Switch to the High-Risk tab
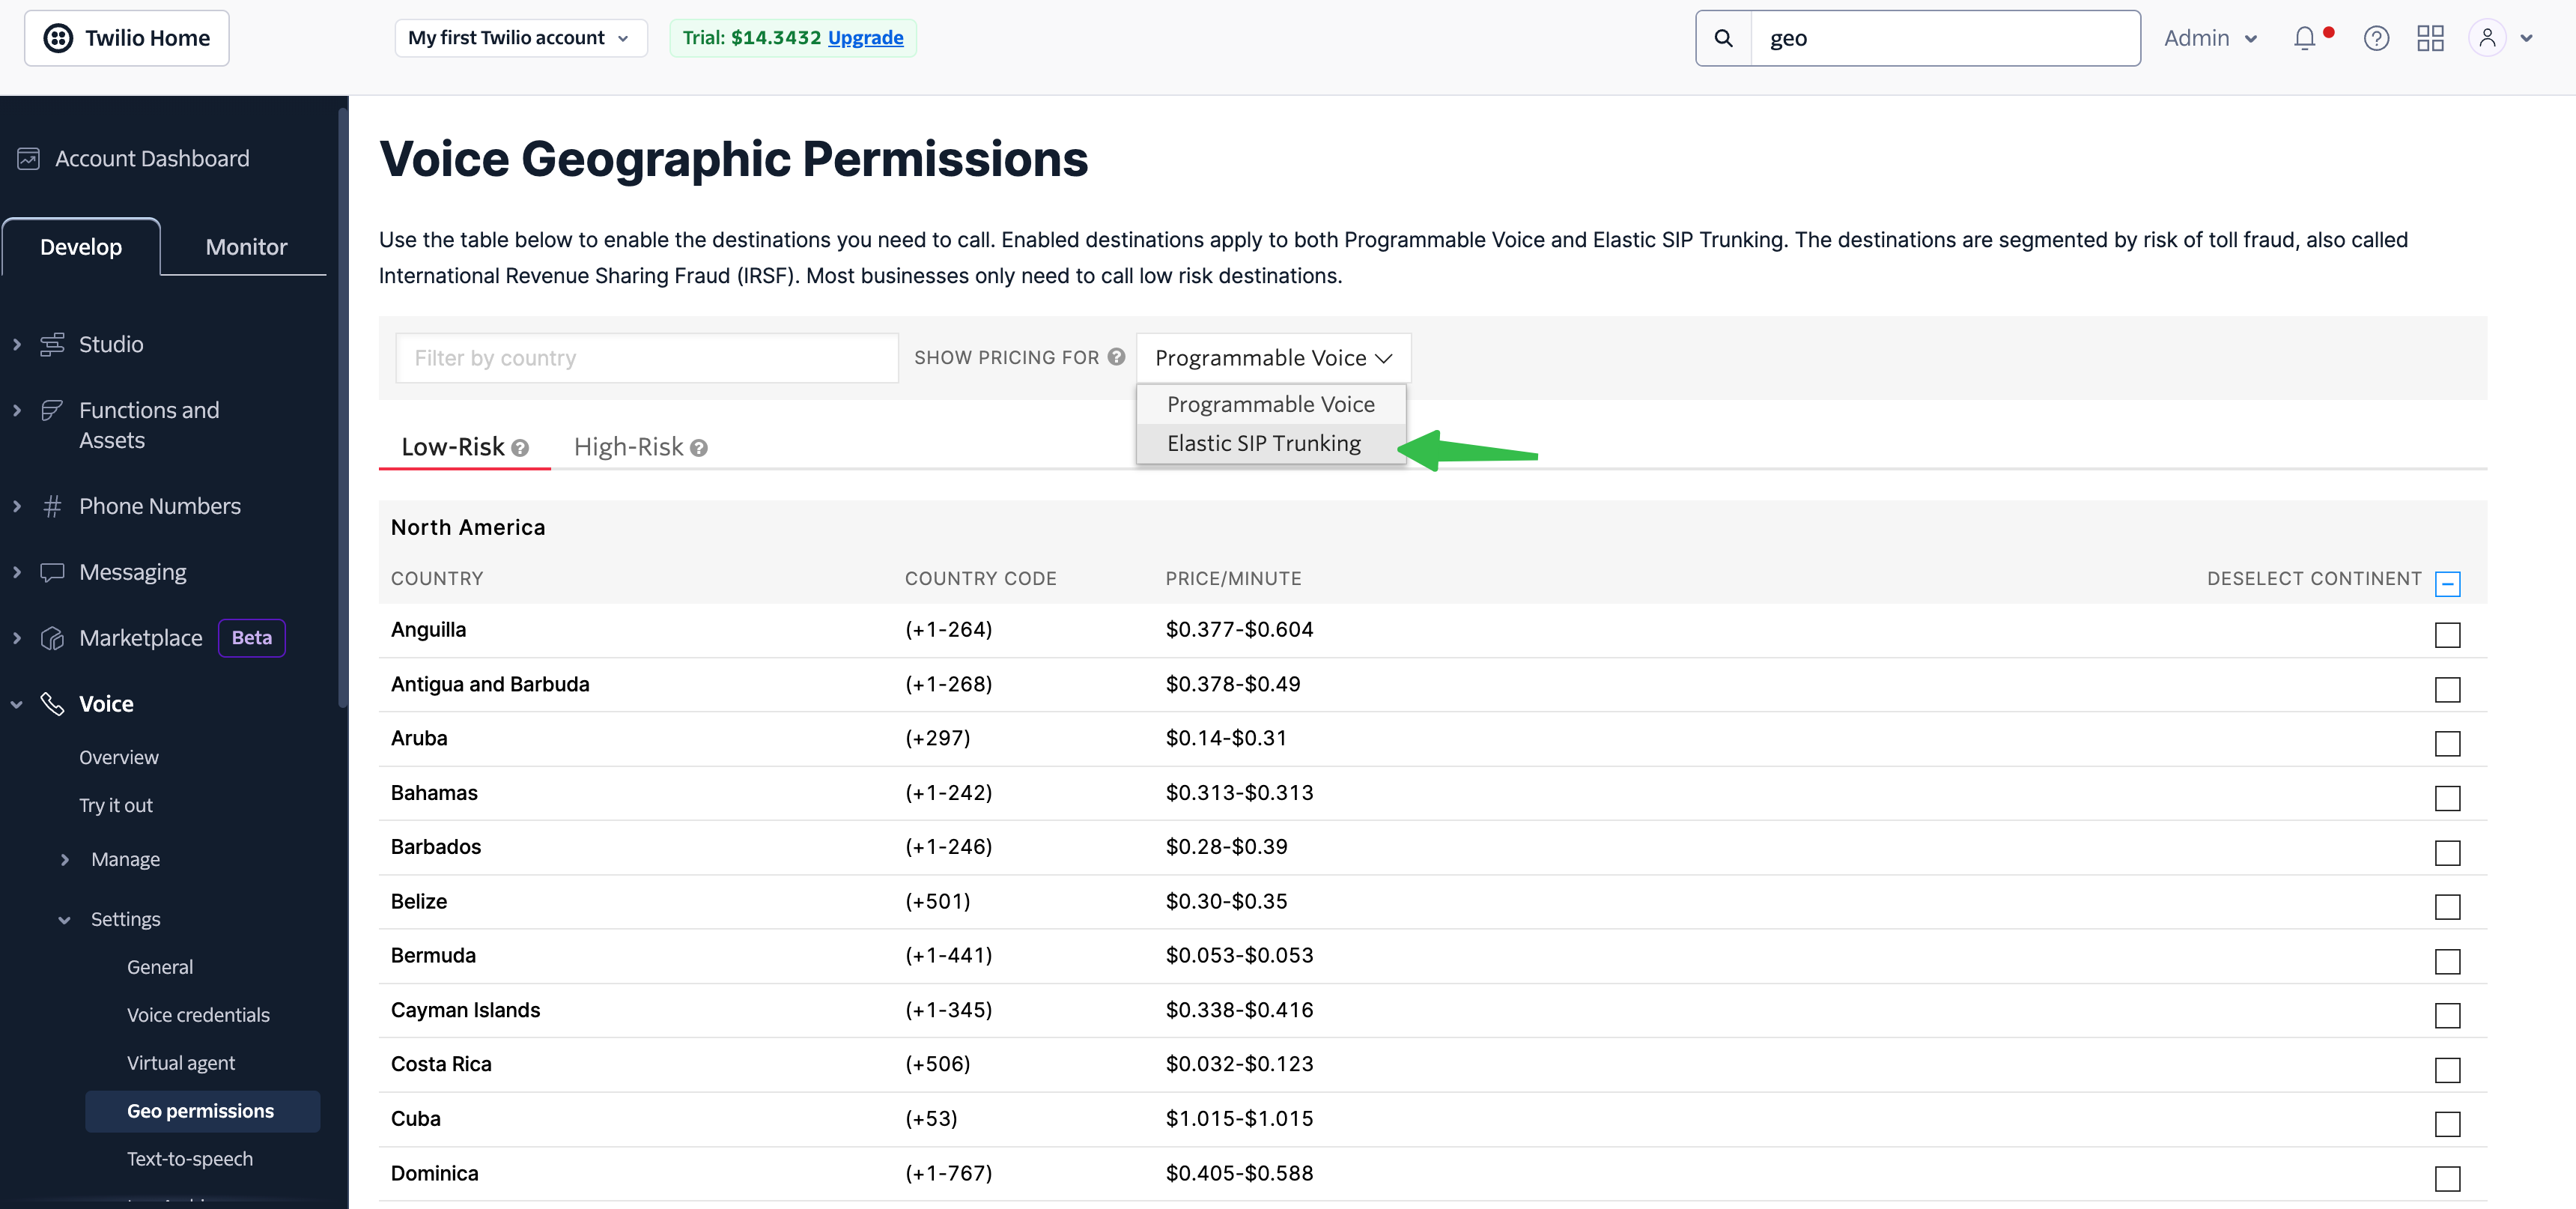The width and height of the screenshot is (2576, 1209). click(x=630, y=446)
